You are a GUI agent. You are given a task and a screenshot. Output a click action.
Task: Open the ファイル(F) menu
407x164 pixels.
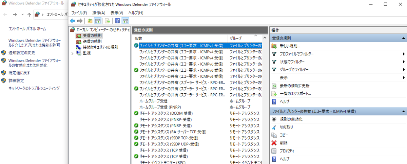[x=79, y=13]
